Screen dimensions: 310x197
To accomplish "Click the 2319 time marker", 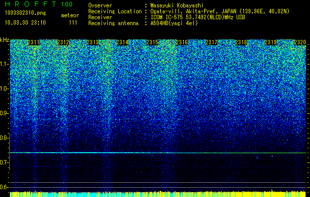I will (271, 42).
